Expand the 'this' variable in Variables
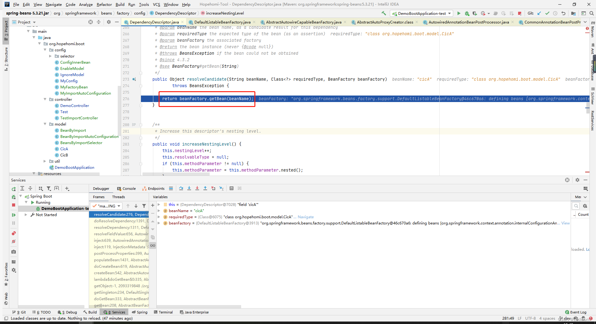 (159, 205)
